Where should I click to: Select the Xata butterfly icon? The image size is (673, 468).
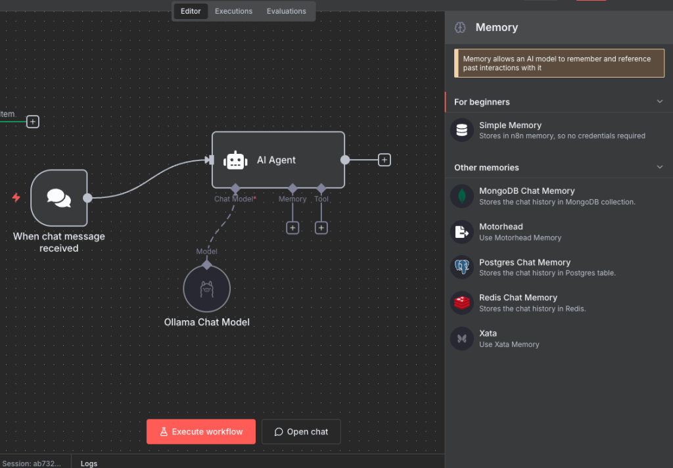tap(462, 338)
